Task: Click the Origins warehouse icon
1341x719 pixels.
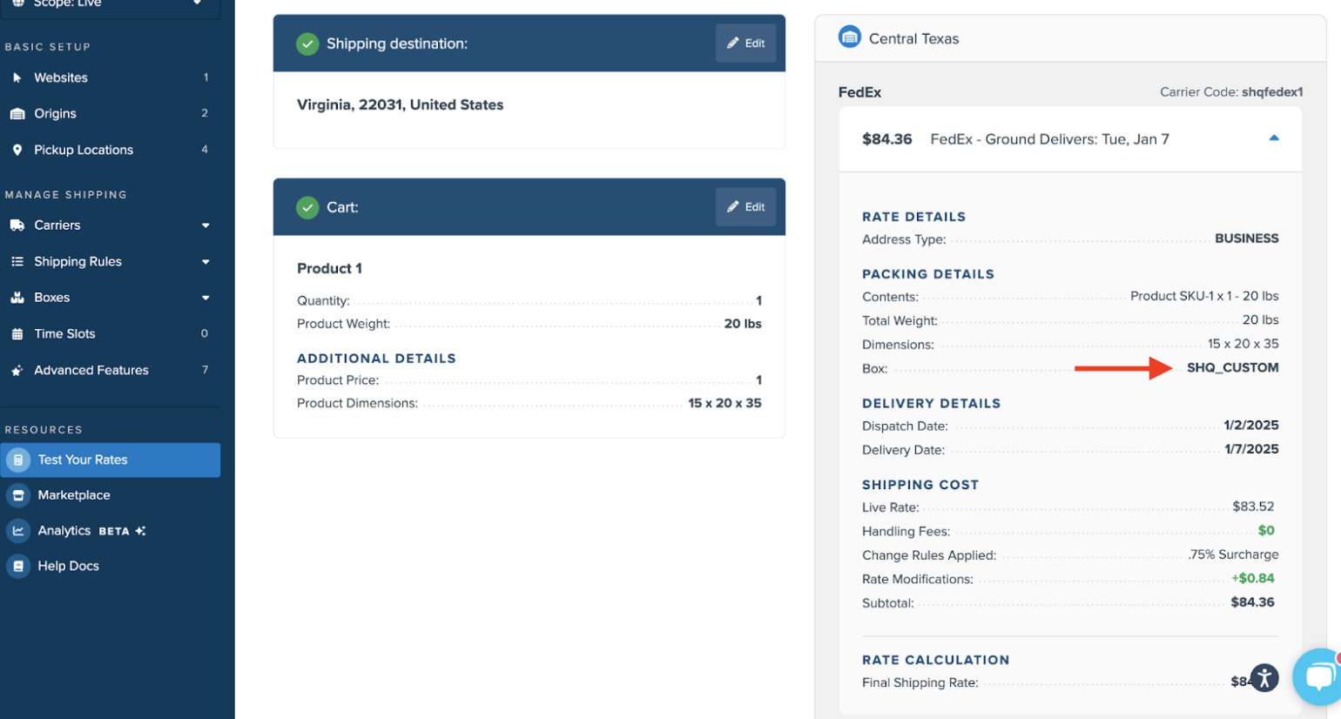Action: point(17,114)
